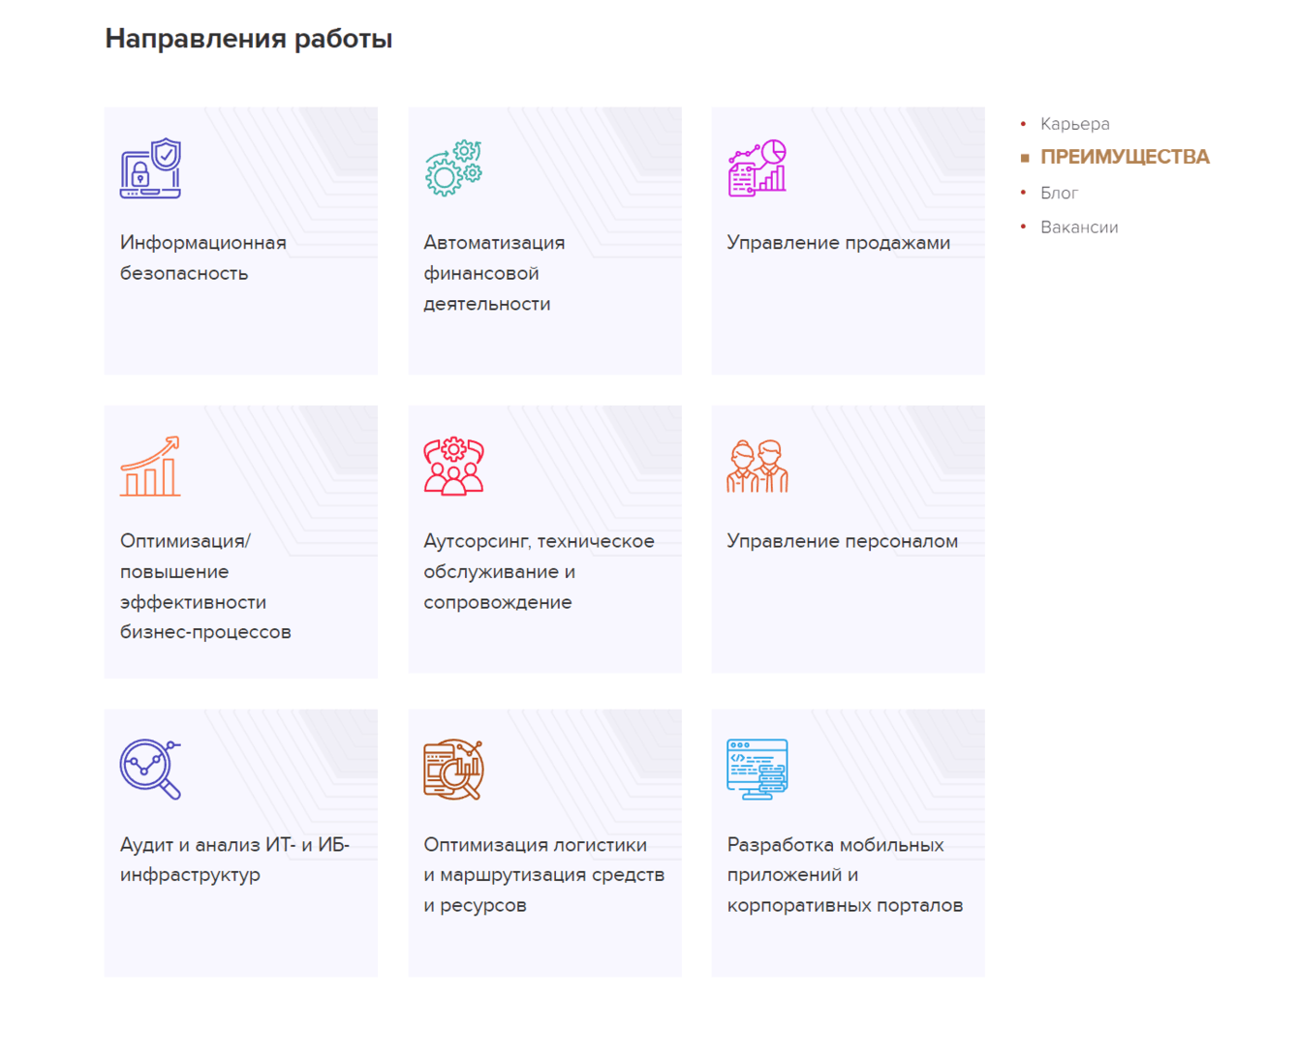Select the ПРЕИМУЩЕСТВА menu item
This screenshot has height=1058, width=1298.
[x=1125, y=157]
